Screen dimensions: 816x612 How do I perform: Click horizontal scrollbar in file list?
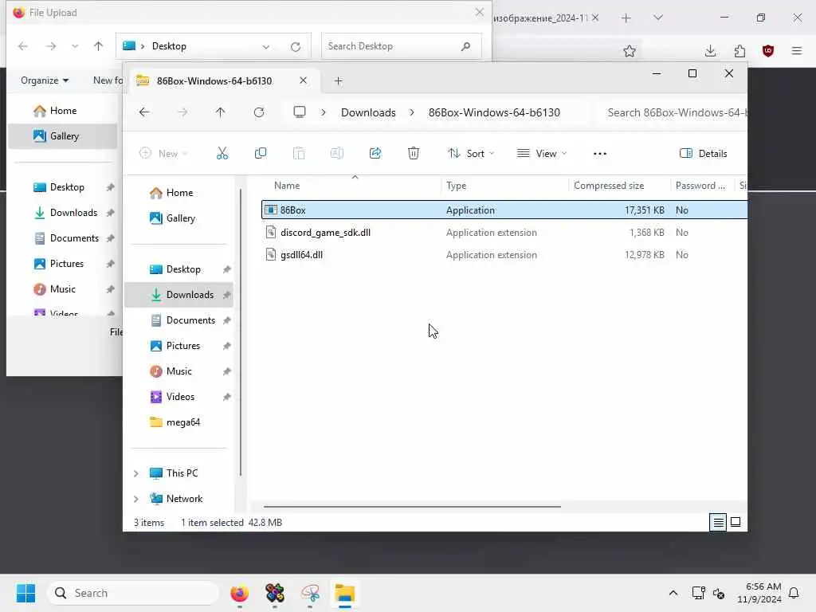(412, 506)
